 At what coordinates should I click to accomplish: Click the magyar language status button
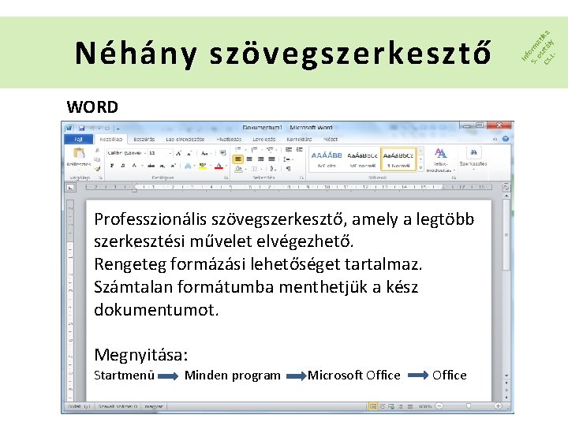[154, 406]
